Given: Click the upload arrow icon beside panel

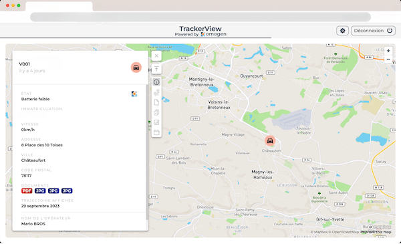Looking at the screenshot, I should pyautogui.click(x=156, y=69).
